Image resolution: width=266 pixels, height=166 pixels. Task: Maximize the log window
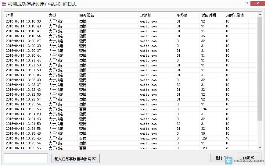pos(246,3)
